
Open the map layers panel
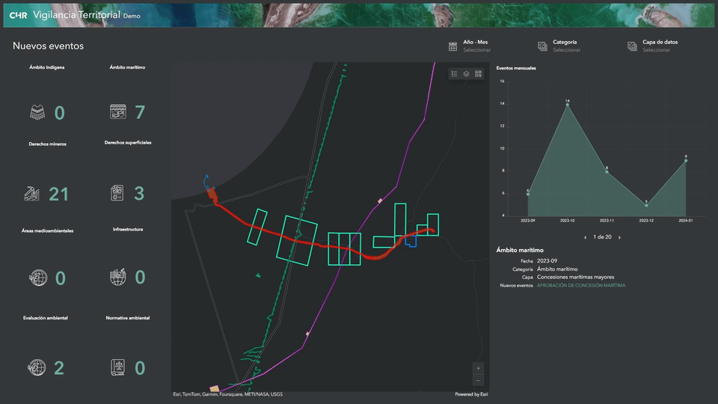466,73
